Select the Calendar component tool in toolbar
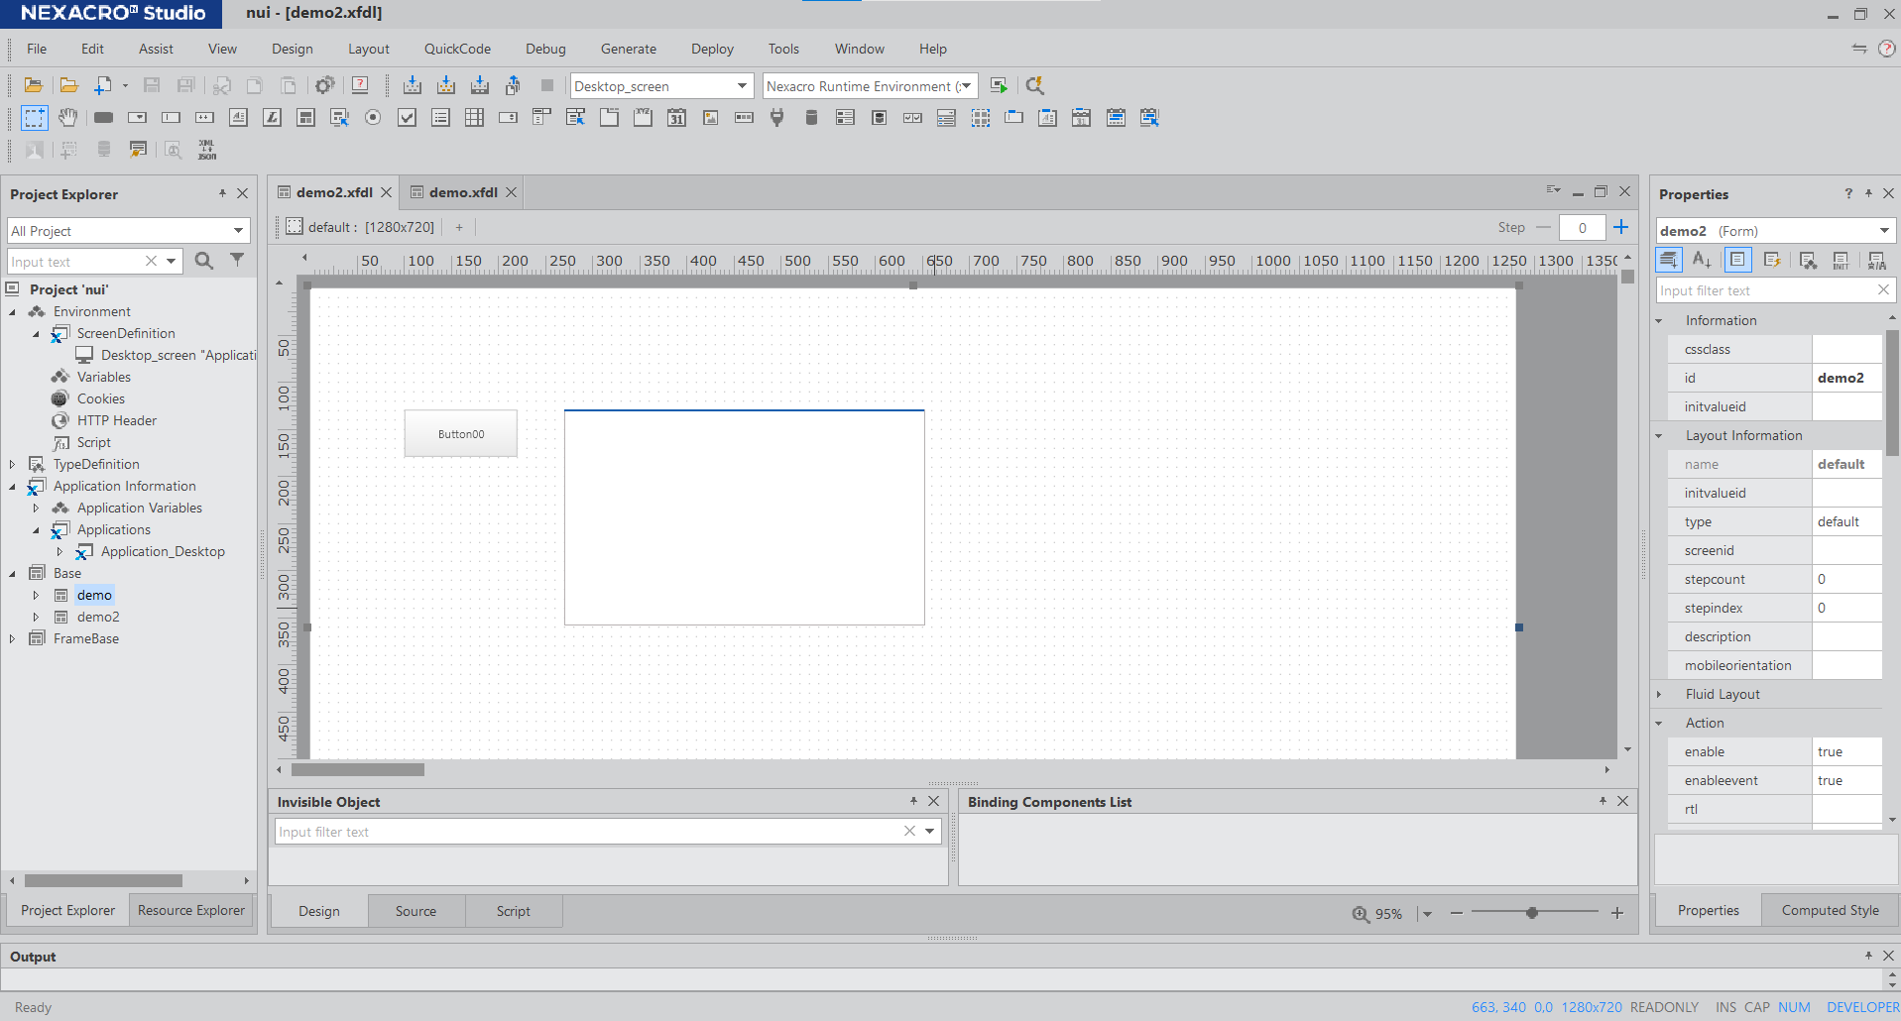1901x1021 pixels. point(676,118)
